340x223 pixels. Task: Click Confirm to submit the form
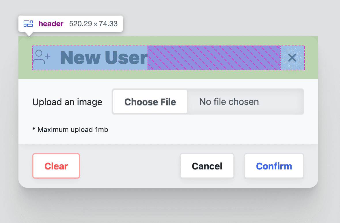coord(274,166)
